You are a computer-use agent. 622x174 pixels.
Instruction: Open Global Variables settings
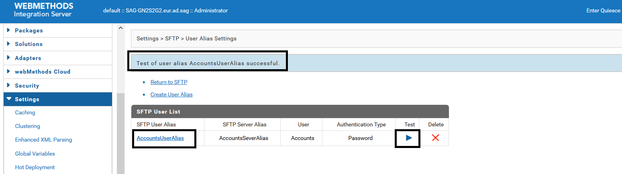click(x=35, y=154)
